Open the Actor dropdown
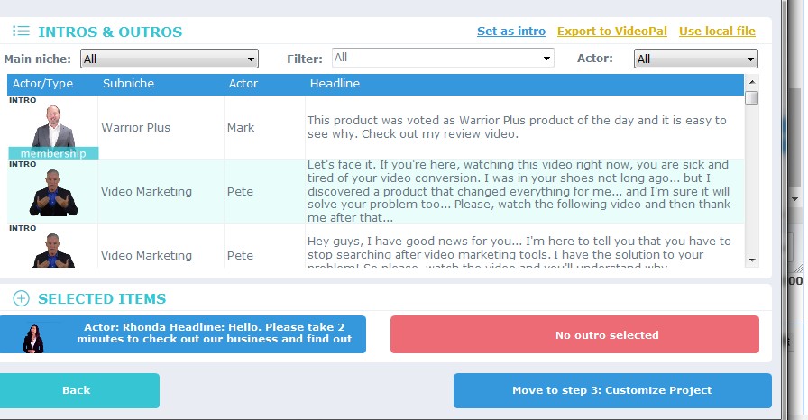This screenshot has height=420, width=808. (695, 59)
